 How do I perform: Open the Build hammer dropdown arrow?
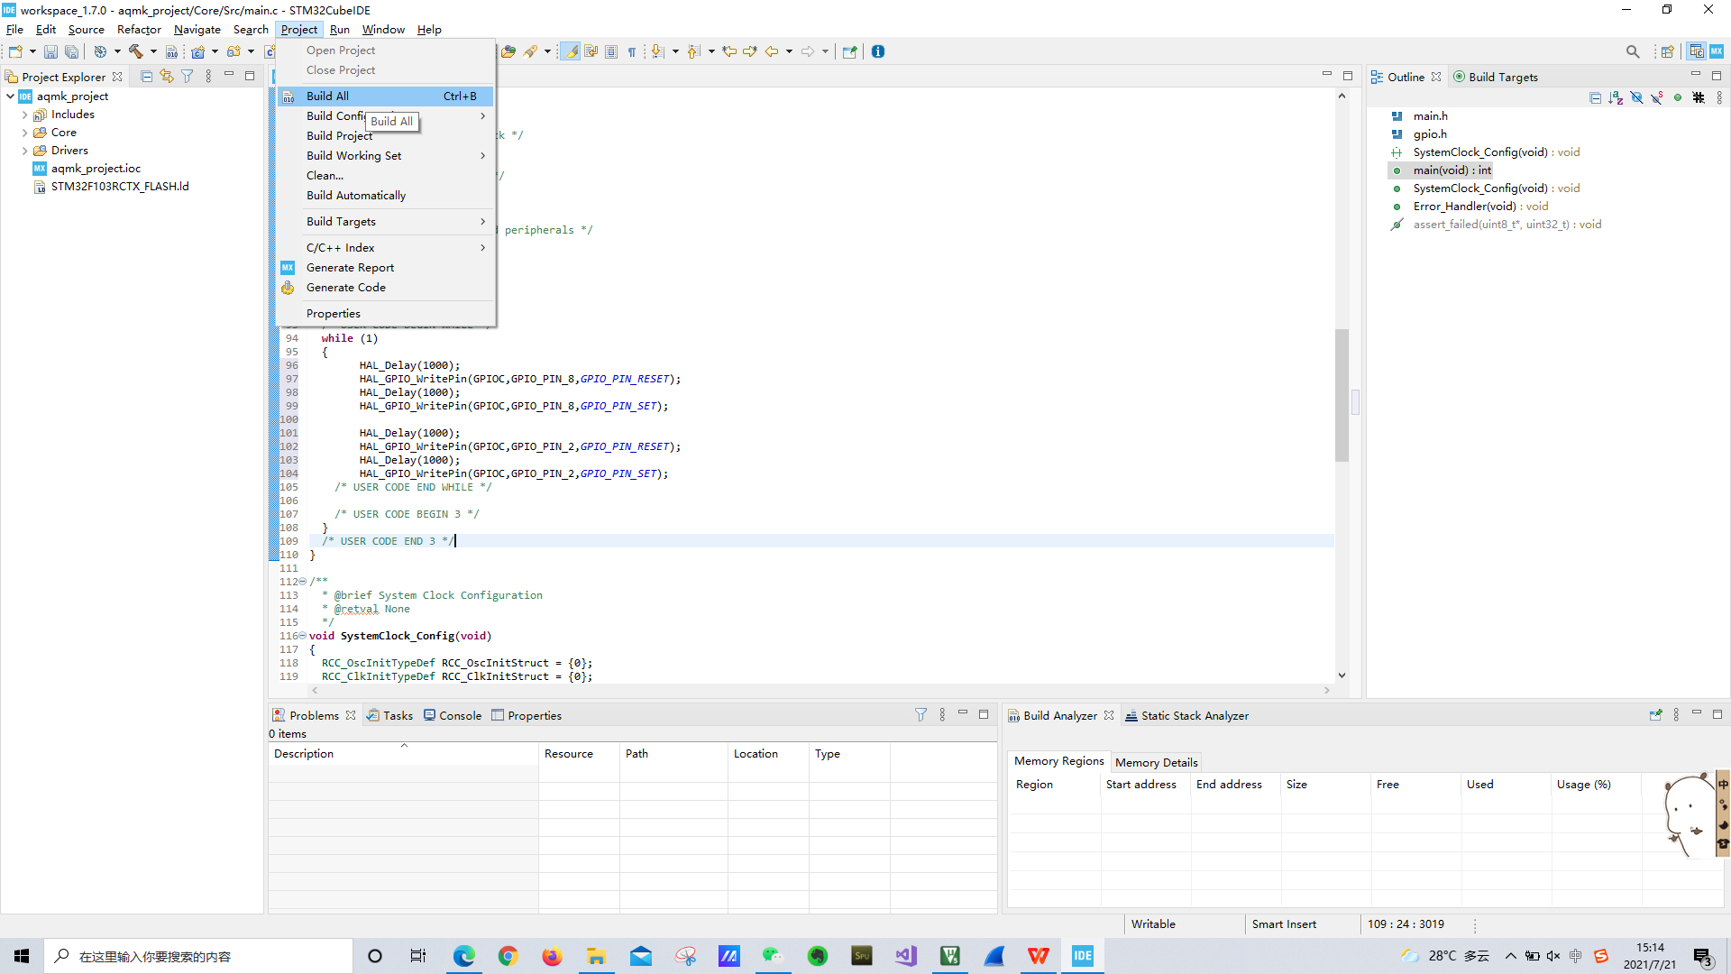(x=153, y=51)
